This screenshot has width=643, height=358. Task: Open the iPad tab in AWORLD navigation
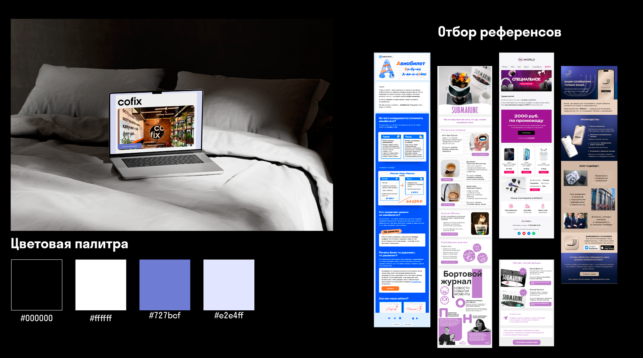(512, 67)
